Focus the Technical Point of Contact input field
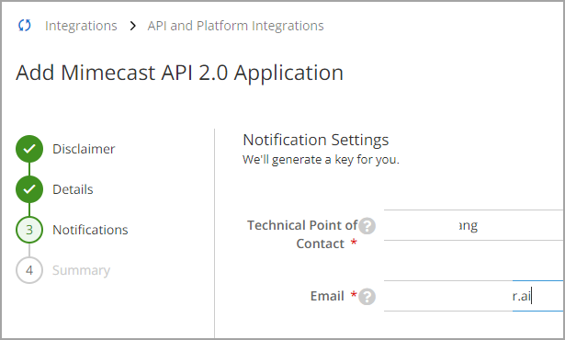The image size is (565, 340). 474,225
